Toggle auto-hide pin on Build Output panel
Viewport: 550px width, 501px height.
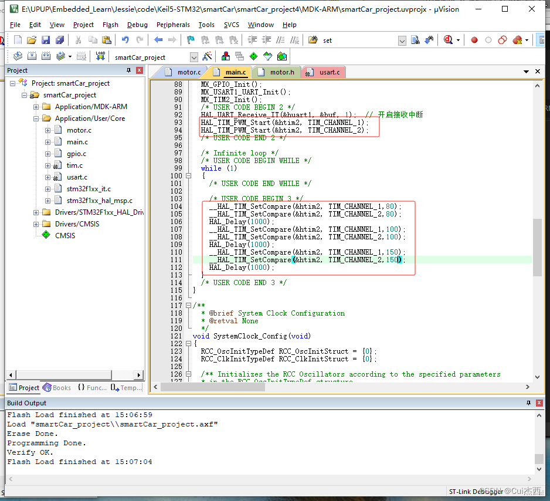[x=529, y=403]
